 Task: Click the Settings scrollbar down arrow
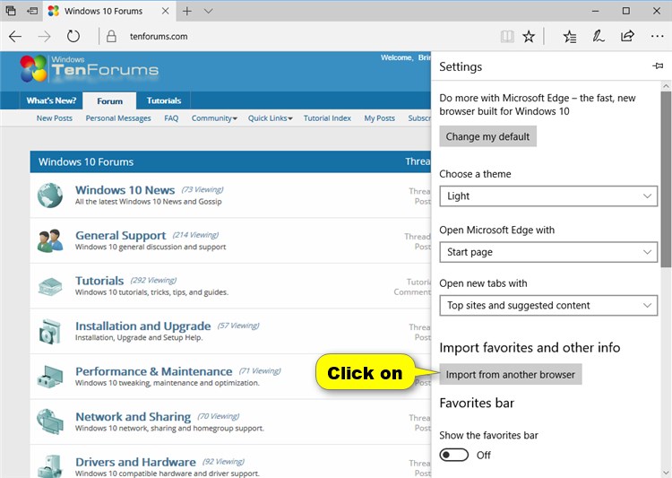(666, 474)
